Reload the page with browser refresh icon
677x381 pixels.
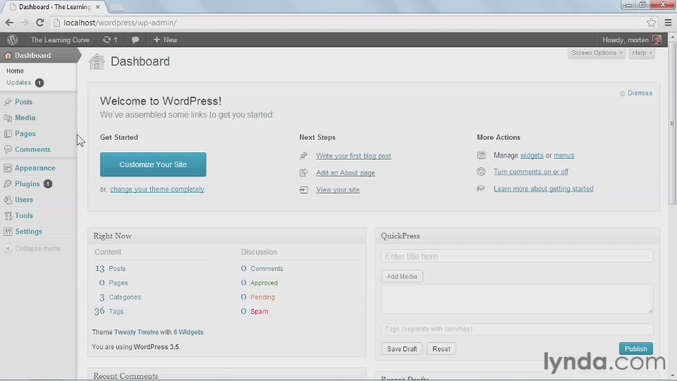tap(39, 23)
